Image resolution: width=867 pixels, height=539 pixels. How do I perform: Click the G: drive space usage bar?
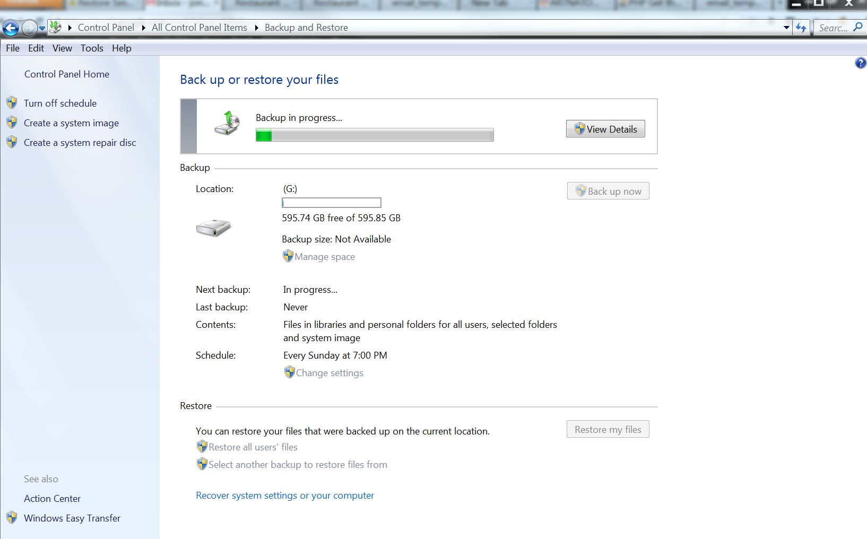(x=332, y=203)
